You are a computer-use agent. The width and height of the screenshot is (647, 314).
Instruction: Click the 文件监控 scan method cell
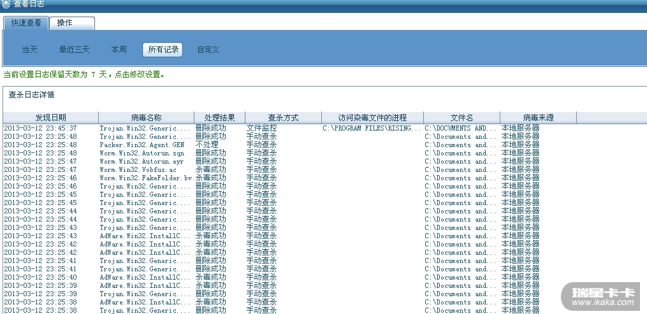261,128
